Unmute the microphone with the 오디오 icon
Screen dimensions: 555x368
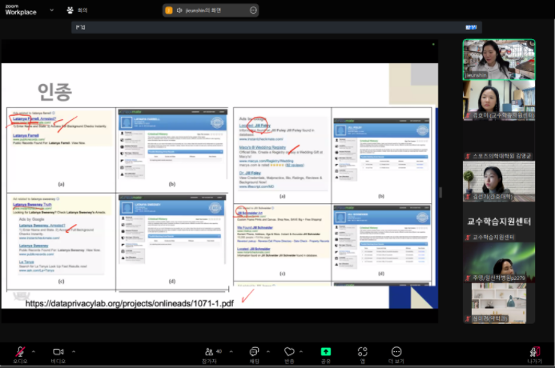tap(19, 350)
